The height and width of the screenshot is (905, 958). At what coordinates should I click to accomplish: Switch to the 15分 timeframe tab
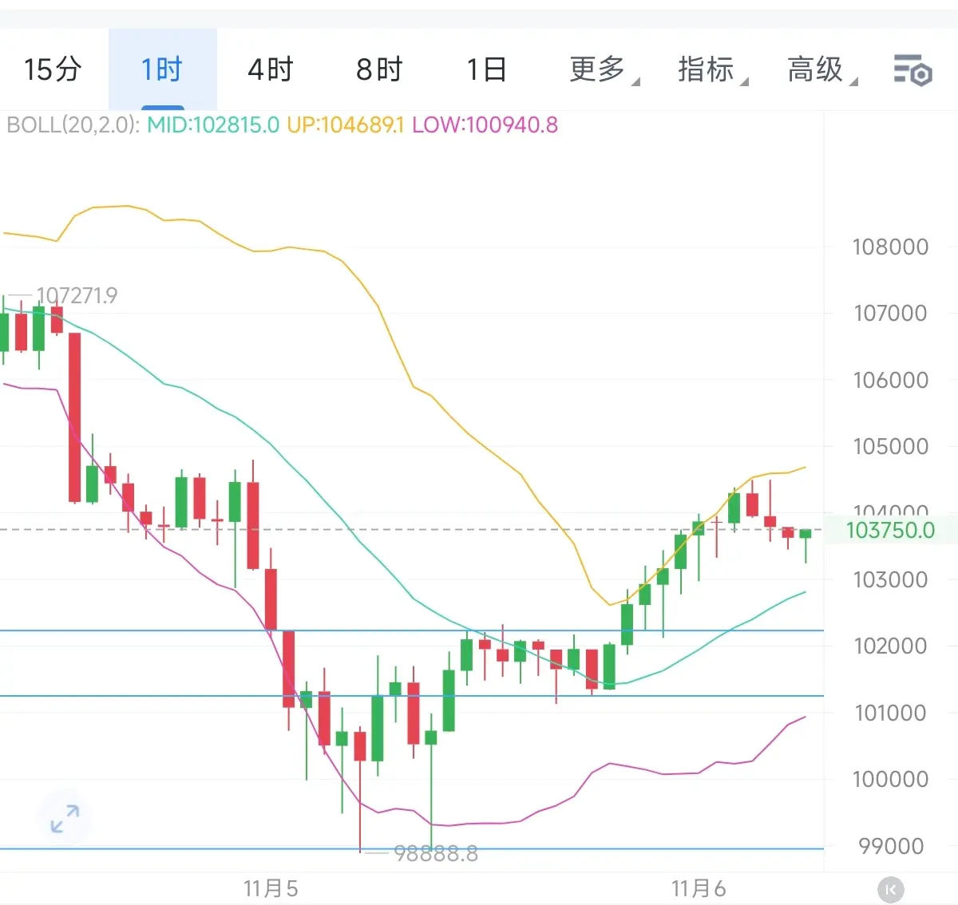coord(53,69)
